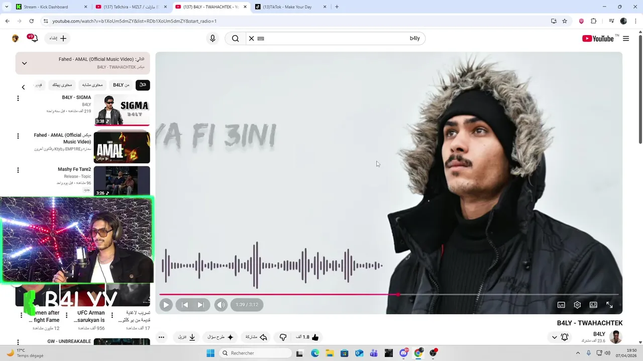Screen dimensions: 643x361
Task: Open the UFC Arman video title
Action: pyautogui.click(x=89, y=316)
